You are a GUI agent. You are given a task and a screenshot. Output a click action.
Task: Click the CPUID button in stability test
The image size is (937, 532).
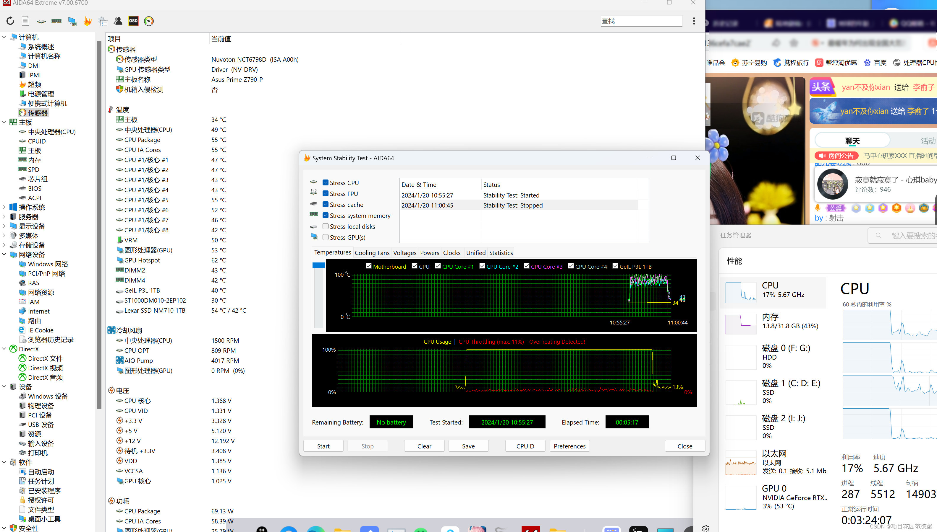click(525, 446)
